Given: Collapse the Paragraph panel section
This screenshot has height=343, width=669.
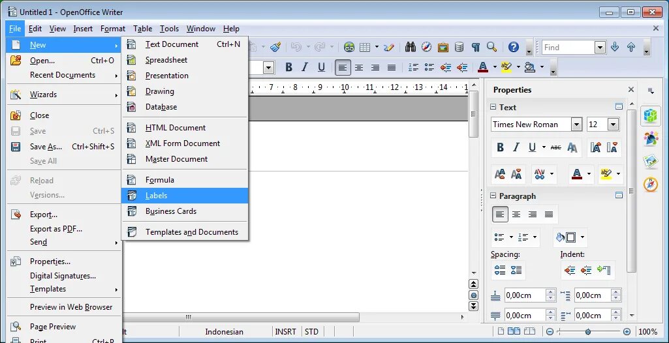Looking at the screenshot, I should point(493,196).
